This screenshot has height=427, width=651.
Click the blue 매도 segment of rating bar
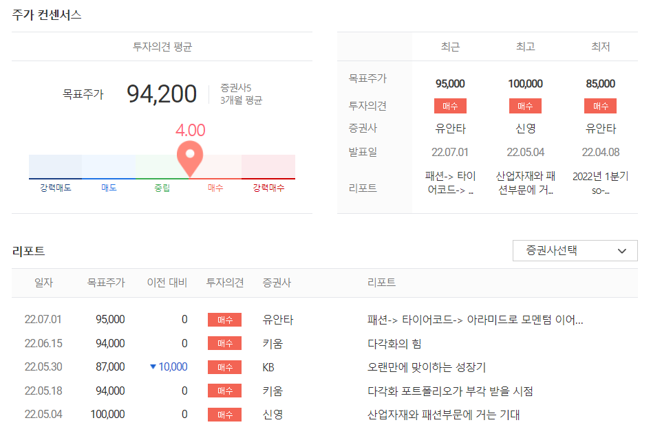[108, 167]
